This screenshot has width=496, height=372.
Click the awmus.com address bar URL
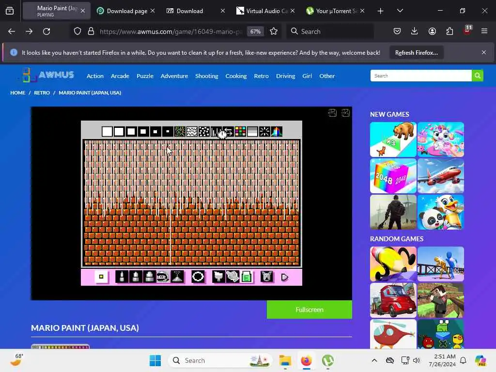point(171,31)
